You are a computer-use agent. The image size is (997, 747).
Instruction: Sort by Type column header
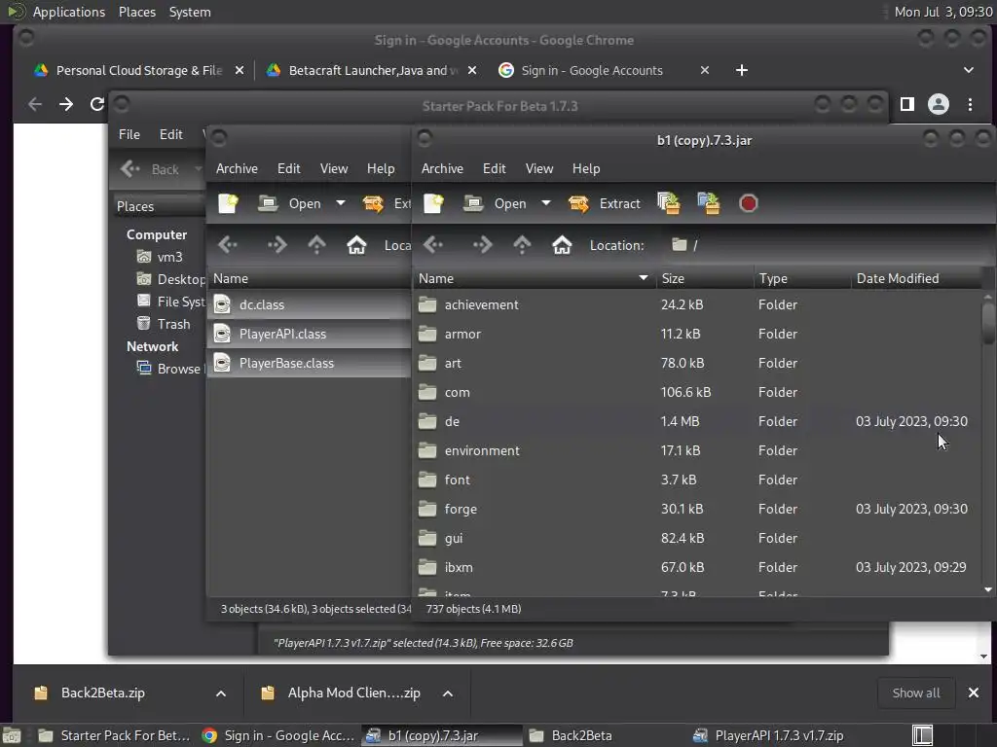[802, 278]
